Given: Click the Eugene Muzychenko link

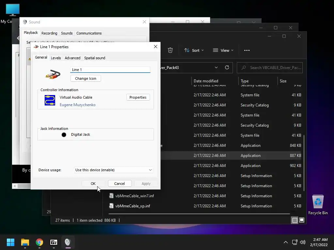Looking at the screenshot, I should (78, 105).
